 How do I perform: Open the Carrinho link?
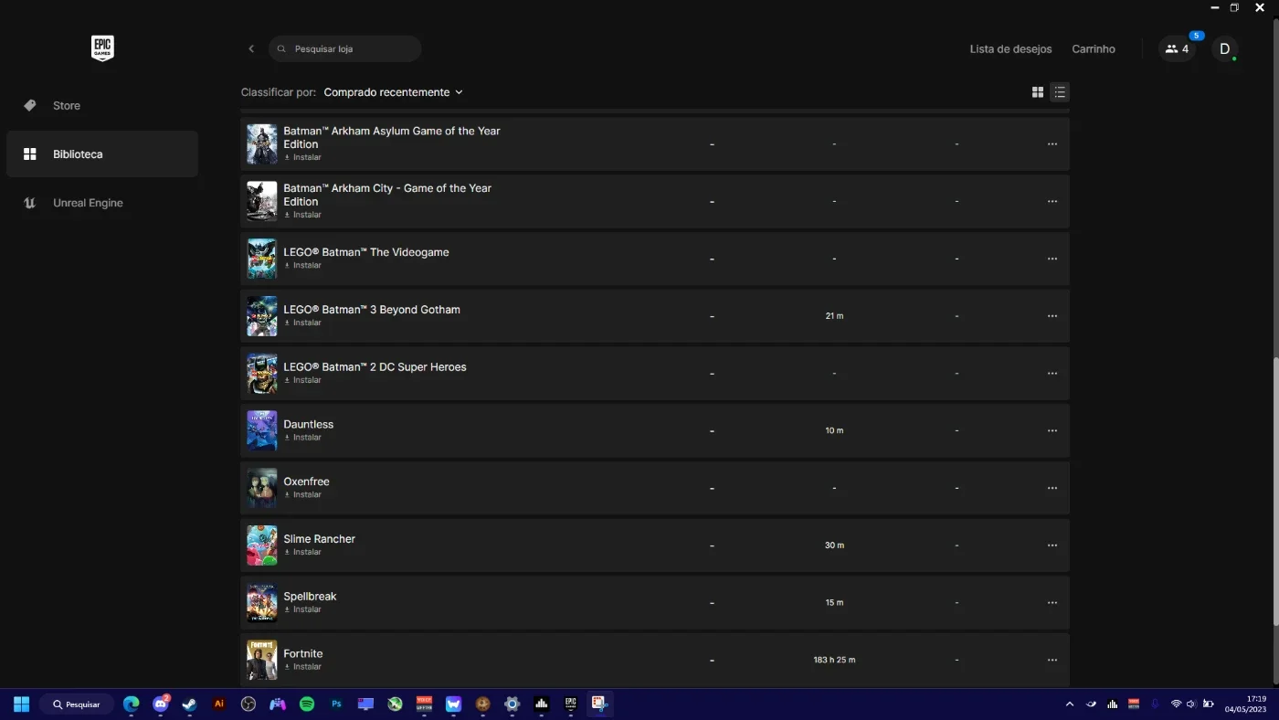point(1094,49)
